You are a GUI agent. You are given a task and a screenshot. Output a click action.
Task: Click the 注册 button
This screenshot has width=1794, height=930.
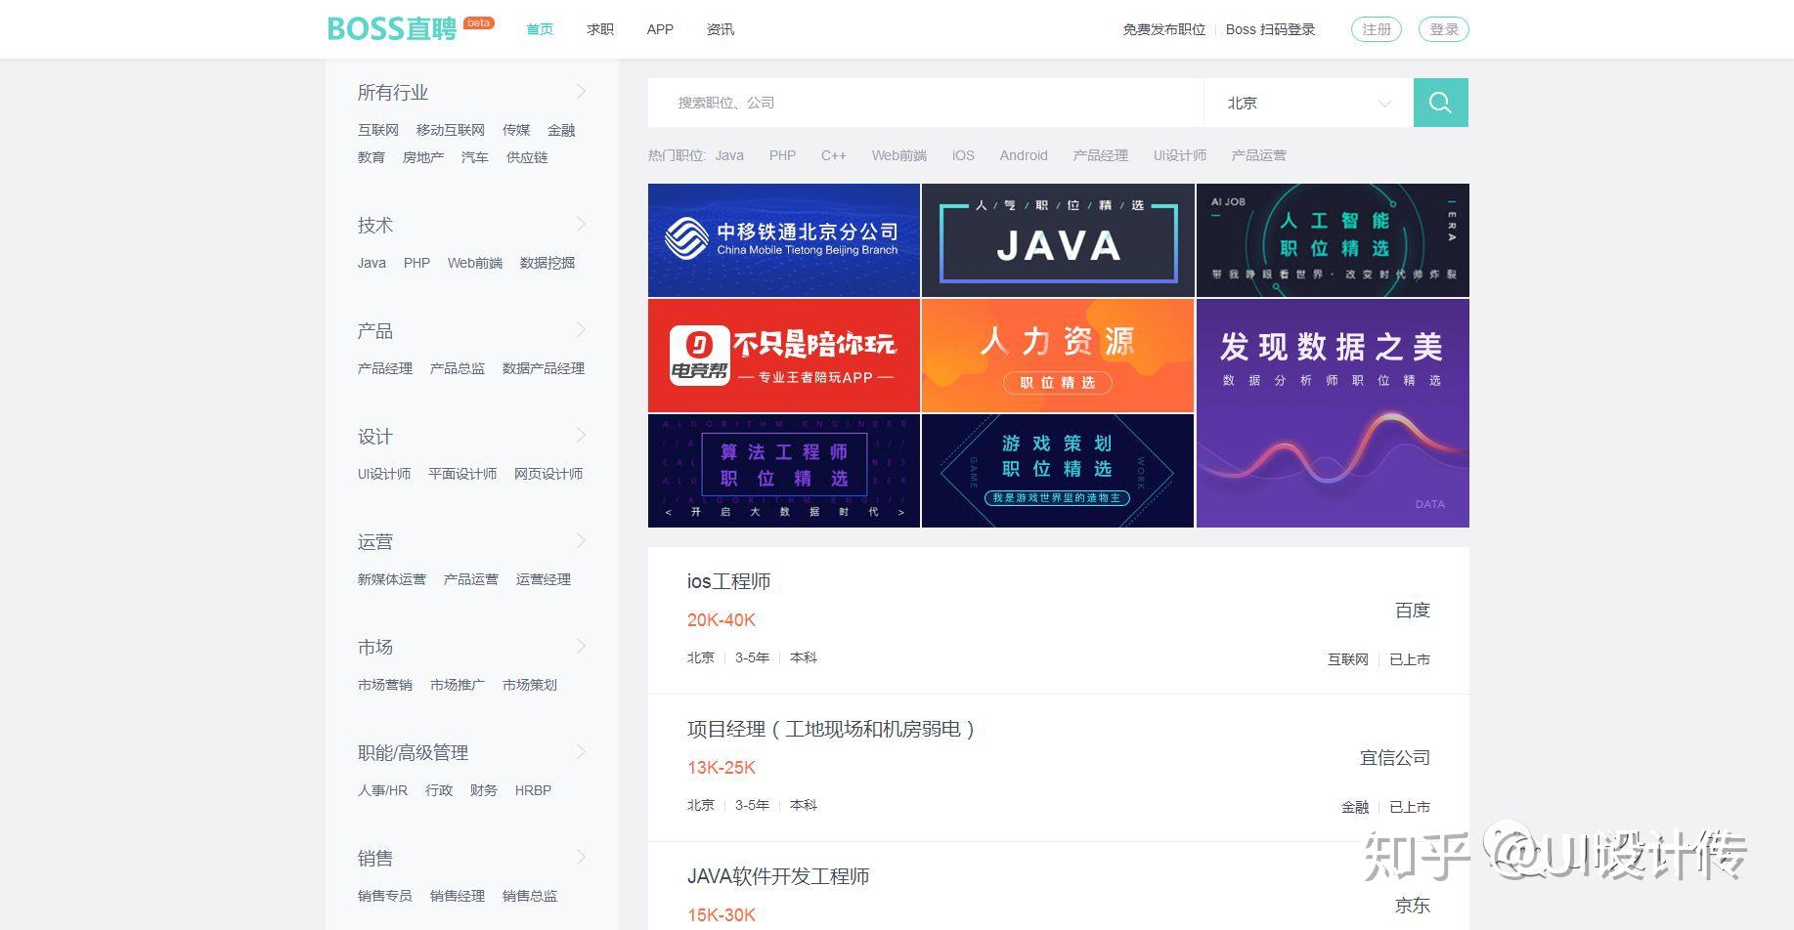click(x=1377, y=29)
